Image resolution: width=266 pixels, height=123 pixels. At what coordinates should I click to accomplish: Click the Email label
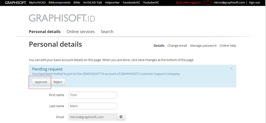click(60, 117)
